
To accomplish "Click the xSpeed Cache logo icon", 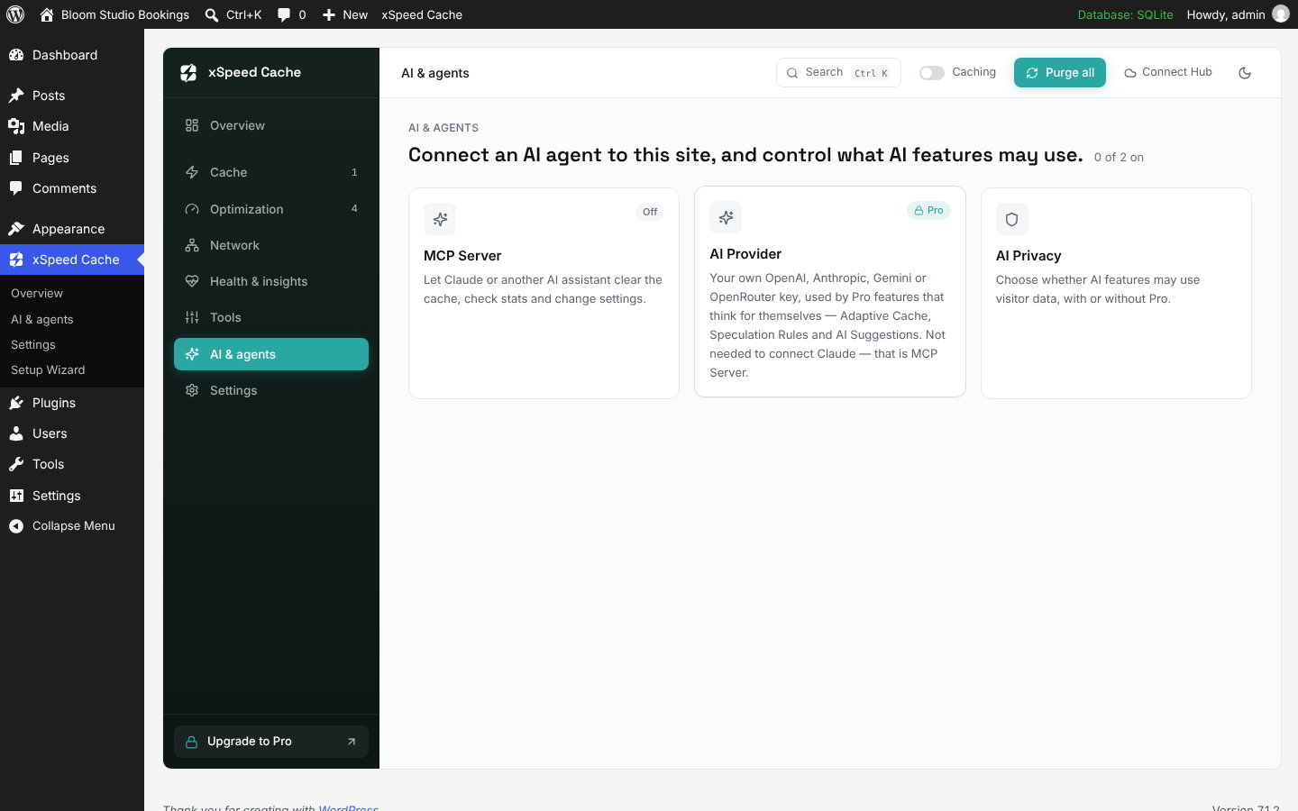I will coord(188,73).
